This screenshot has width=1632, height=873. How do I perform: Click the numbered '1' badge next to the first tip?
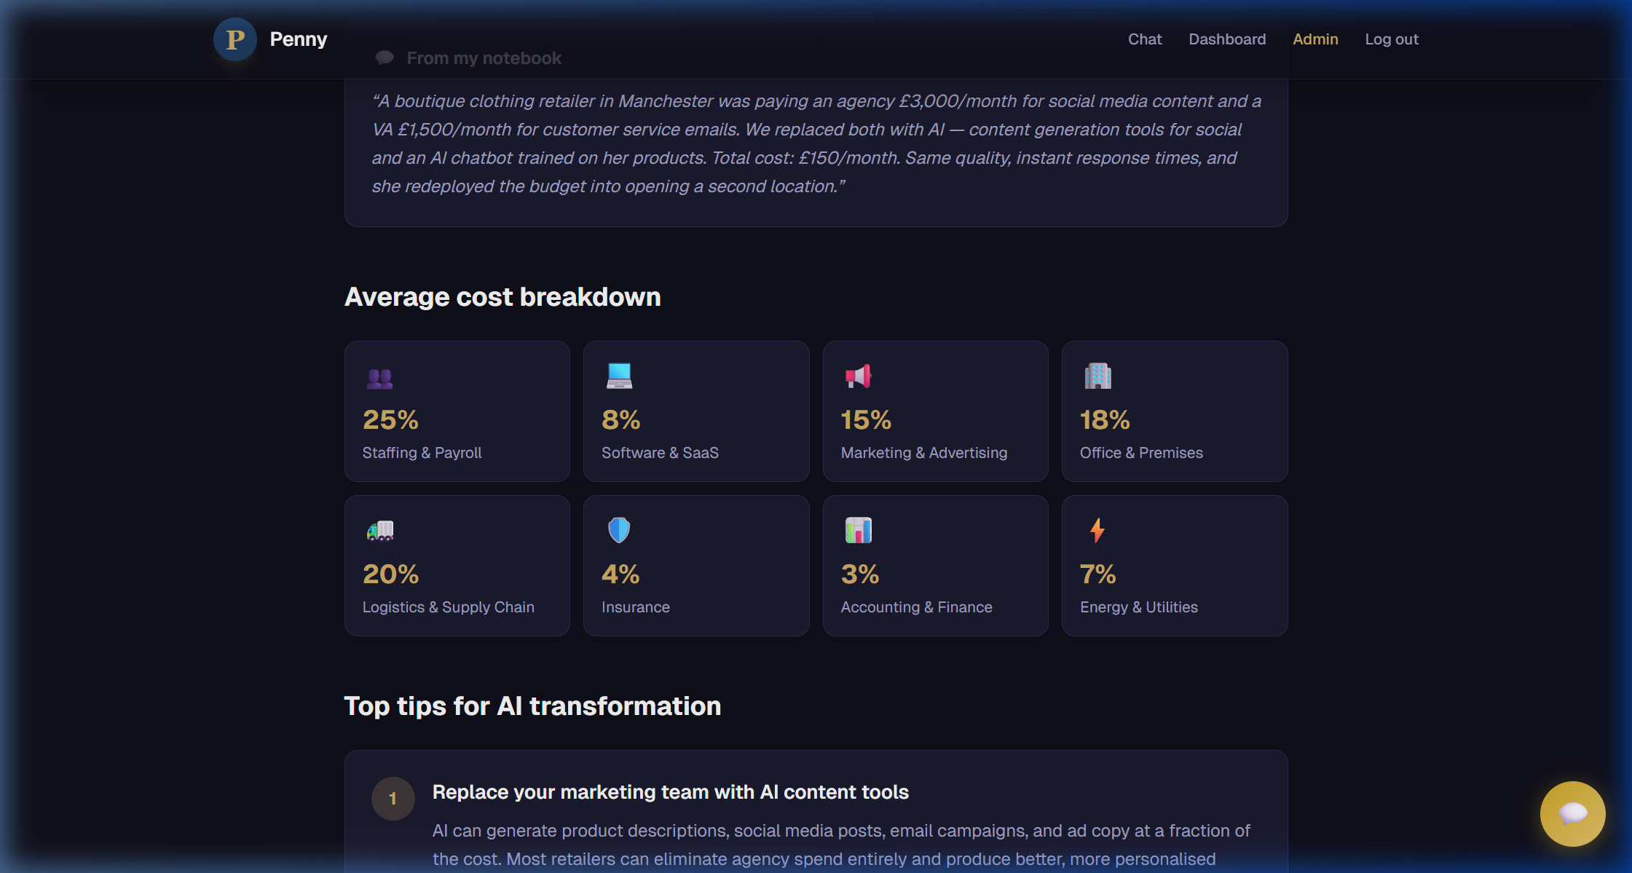click(x=393, y=798)
